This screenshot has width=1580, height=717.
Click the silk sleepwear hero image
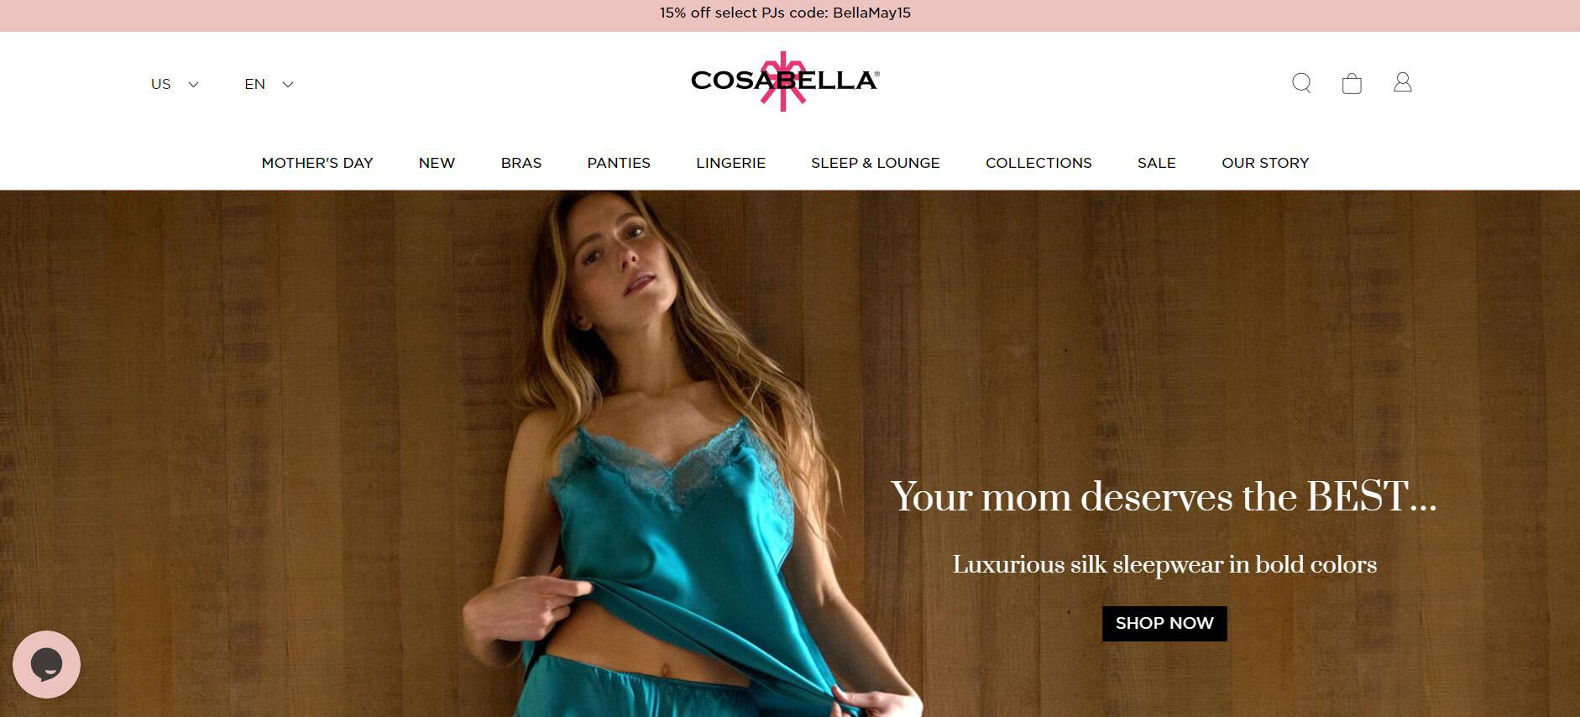[x=790, y=453]
